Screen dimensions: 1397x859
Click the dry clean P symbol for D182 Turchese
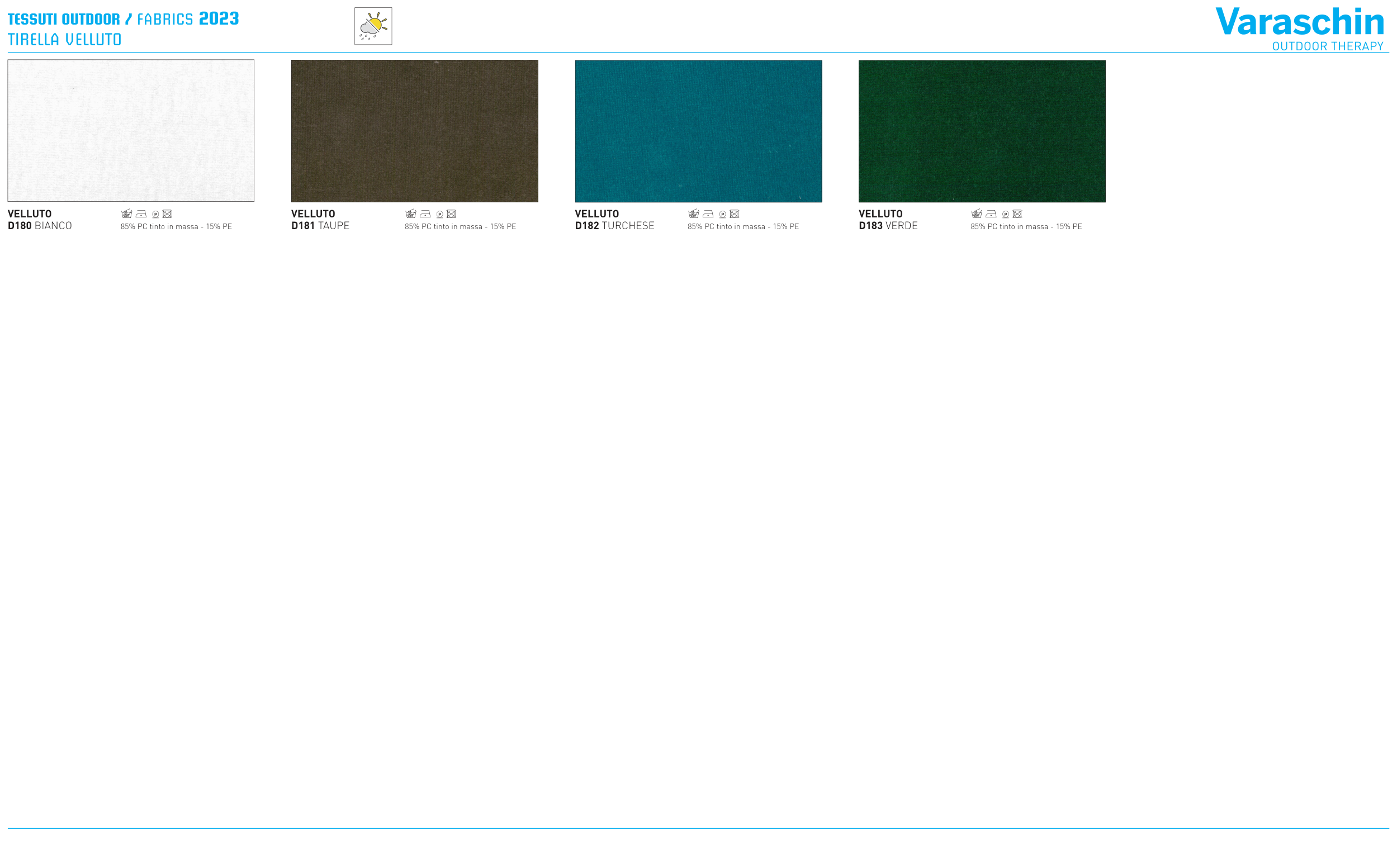pyautogui.click(x=722, y=214)
